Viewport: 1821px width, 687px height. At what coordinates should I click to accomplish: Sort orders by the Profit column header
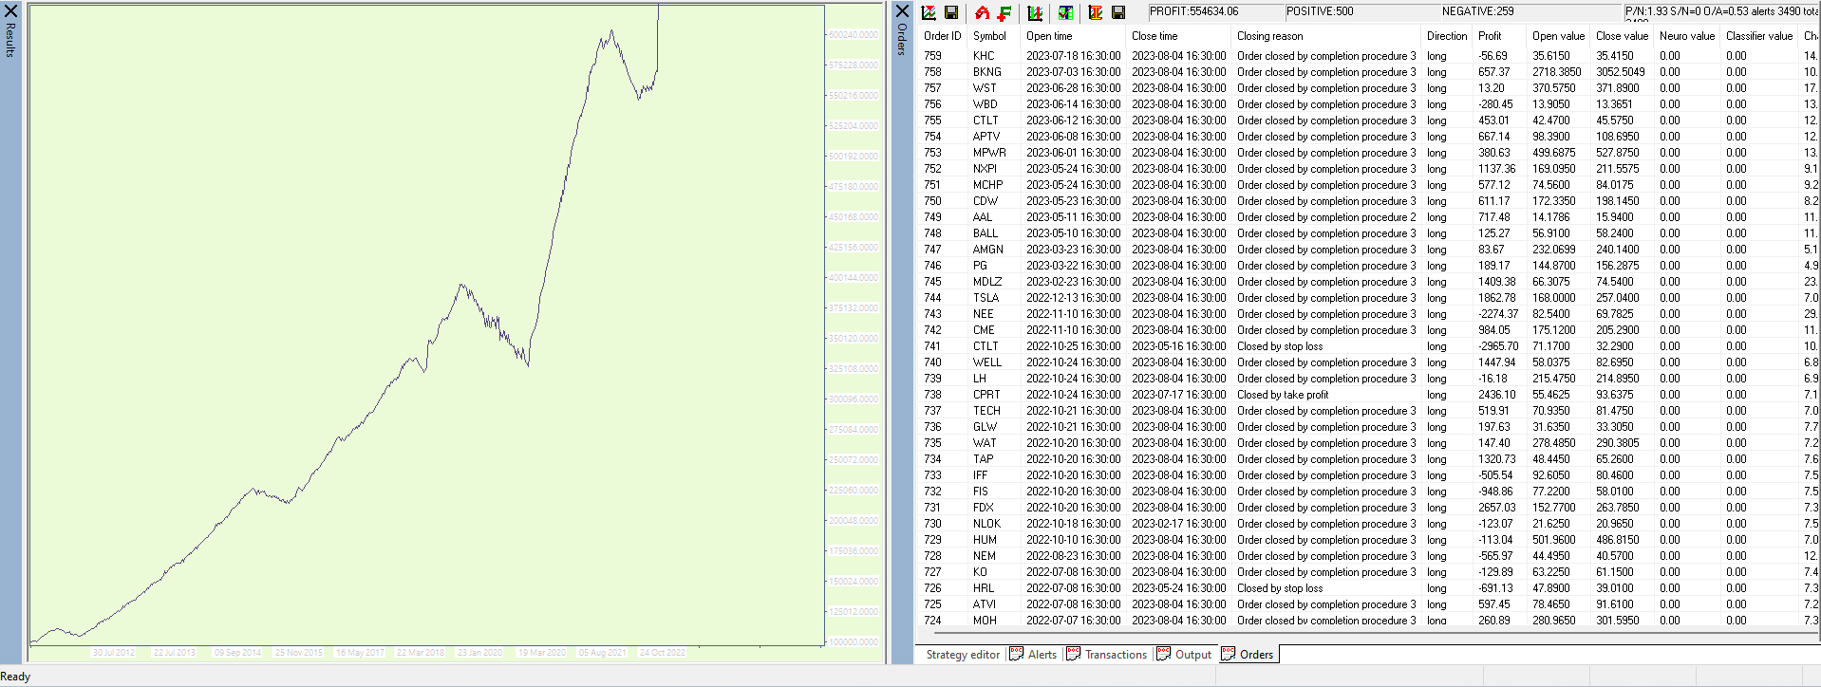1490,36
